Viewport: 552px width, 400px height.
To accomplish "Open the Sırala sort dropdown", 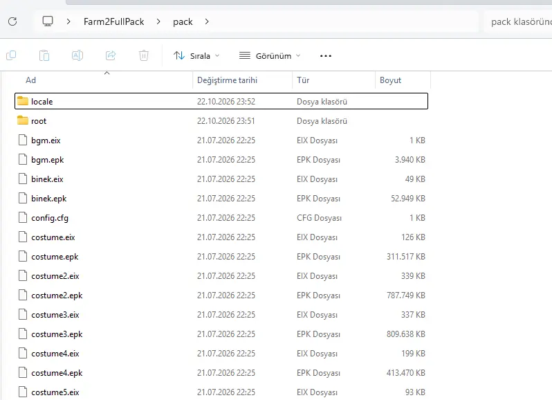I will click(196, 55).
